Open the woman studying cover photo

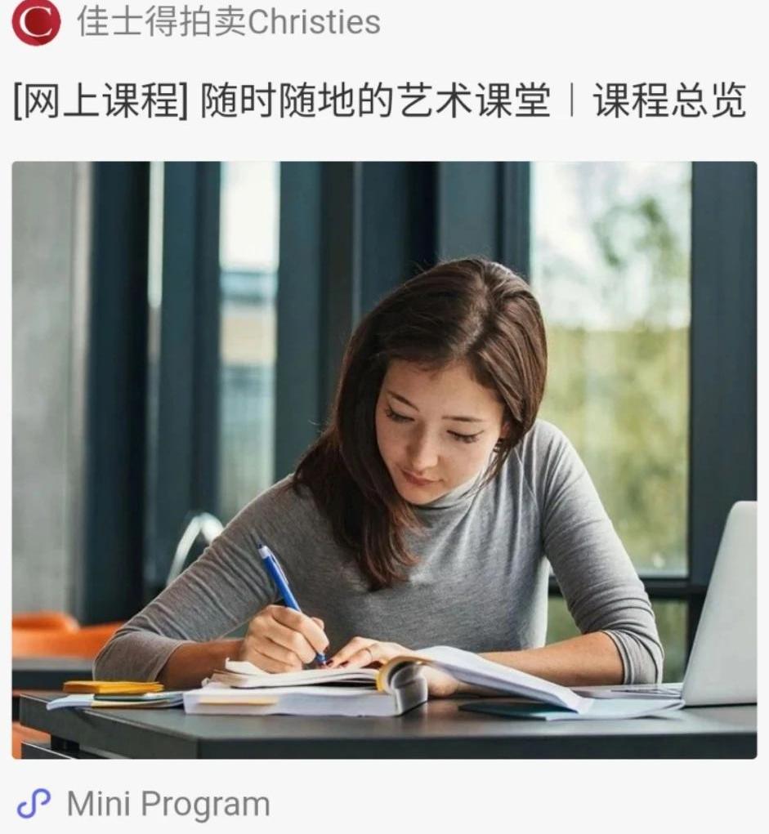[x=384, y=460]
